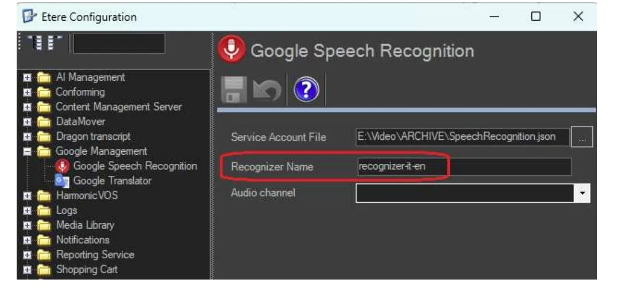Image resolution: width=625 pixels, height=295 pixels.
Task: Open the Help question mark icon
Action: [x=306, y=90]
